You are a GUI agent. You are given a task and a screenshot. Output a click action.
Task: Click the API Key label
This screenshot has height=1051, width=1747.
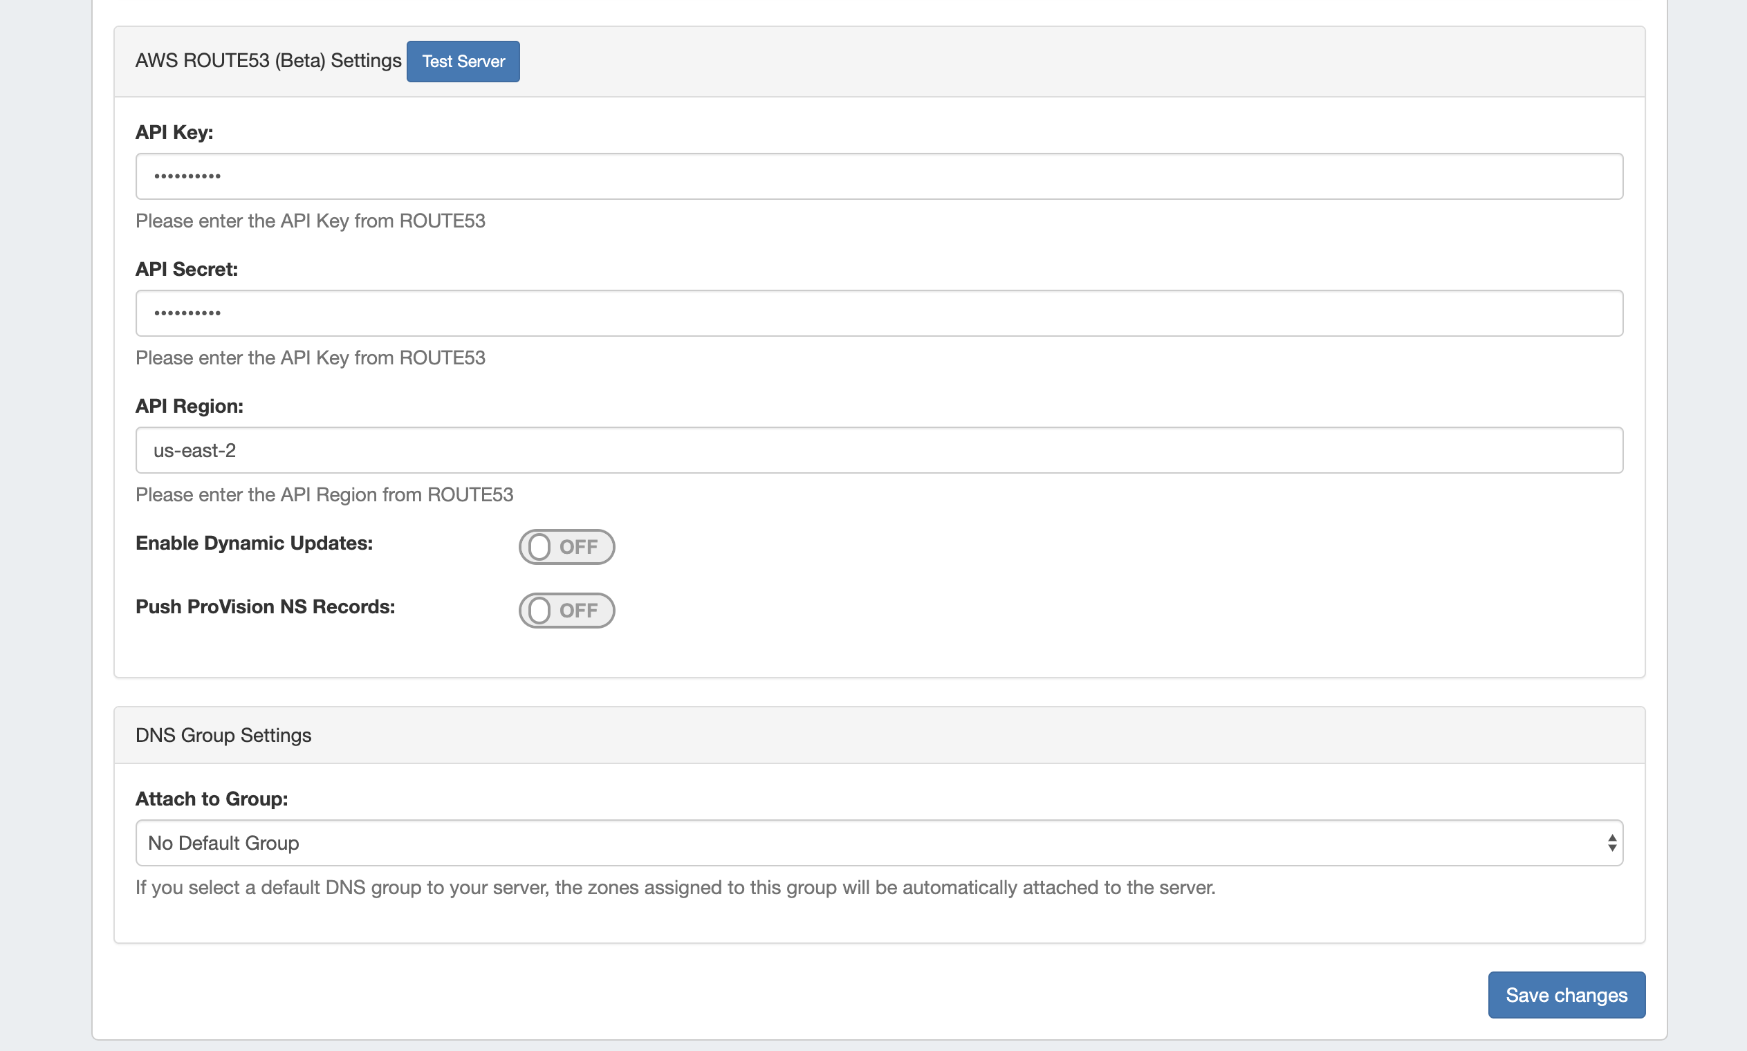pos(174,133)
